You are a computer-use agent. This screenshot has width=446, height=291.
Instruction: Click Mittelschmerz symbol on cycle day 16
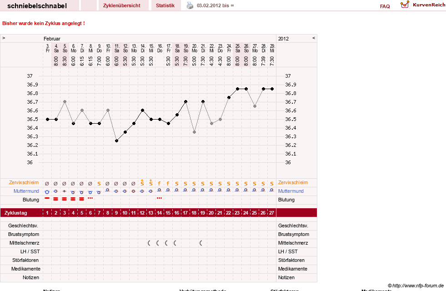click(175, 243)
